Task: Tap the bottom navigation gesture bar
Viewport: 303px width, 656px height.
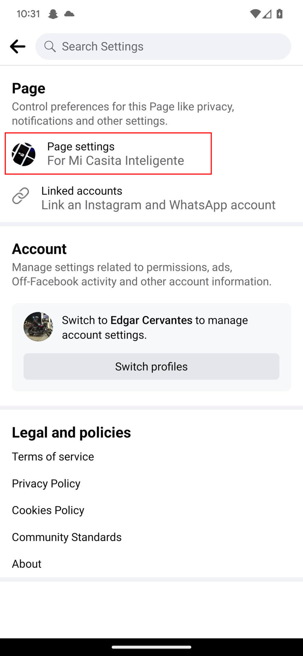Action: [151, 647]
